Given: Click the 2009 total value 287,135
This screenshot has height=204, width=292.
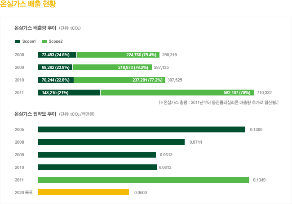Looking at the screenshot, I should pos(161,68).
